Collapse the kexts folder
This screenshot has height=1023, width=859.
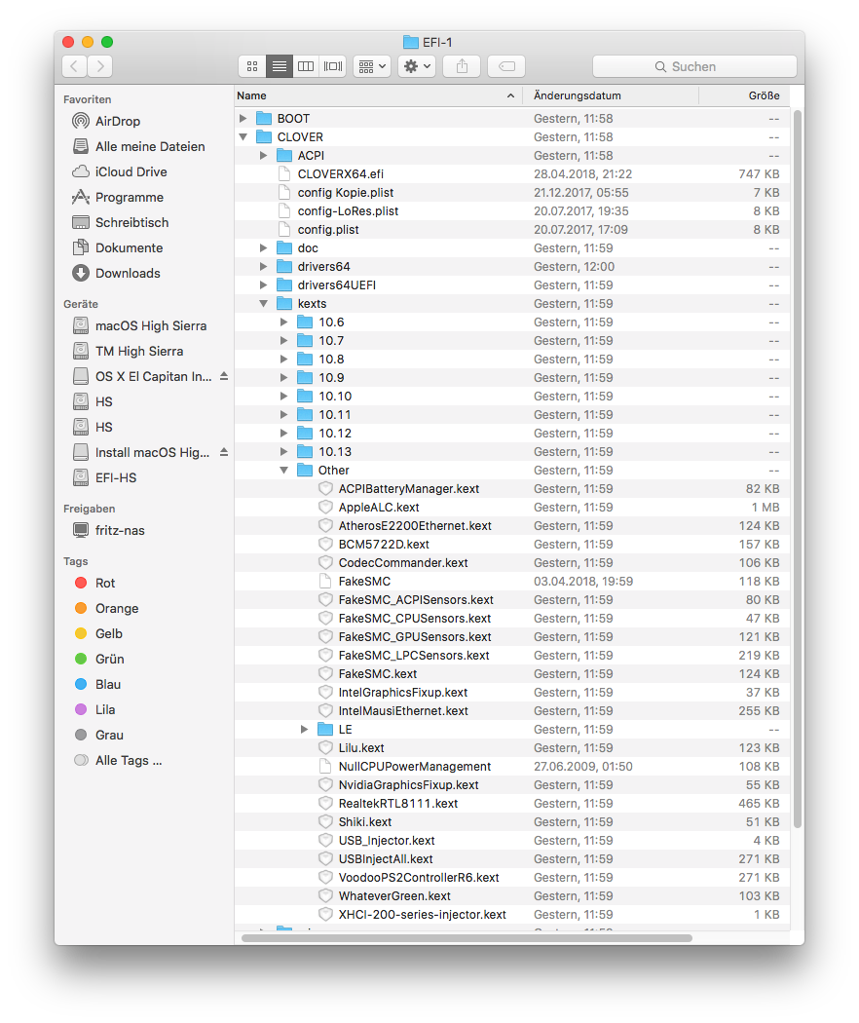coord(264,303)
